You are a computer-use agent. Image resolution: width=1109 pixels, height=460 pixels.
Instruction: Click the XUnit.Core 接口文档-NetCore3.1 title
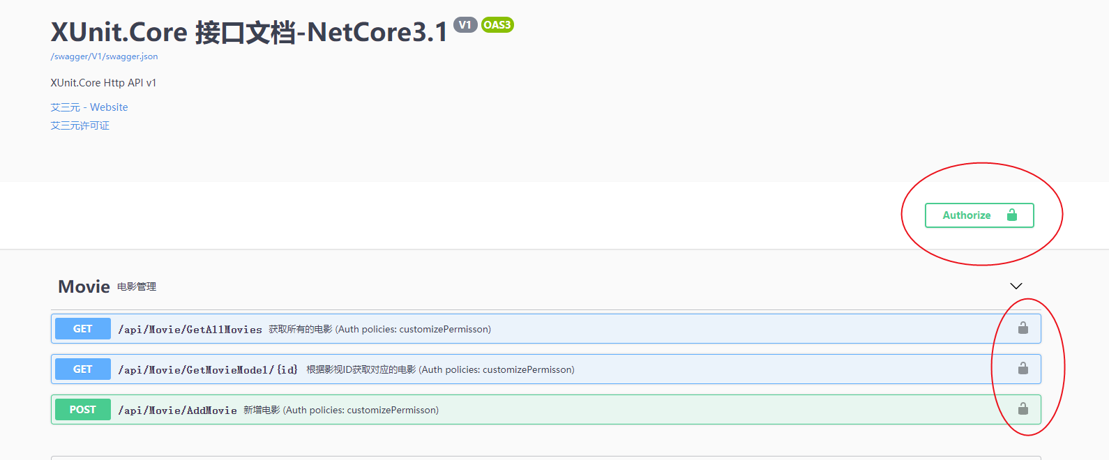[x=249, y=32]
